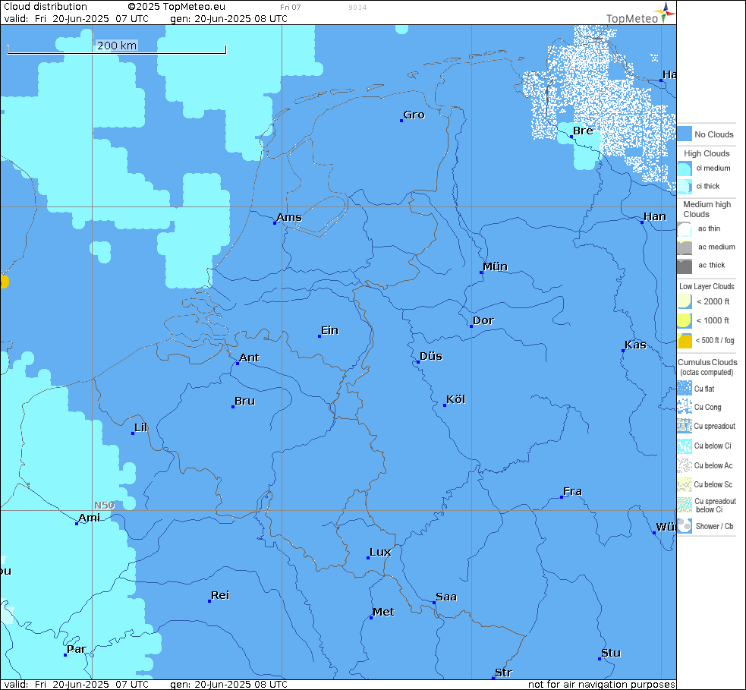
Task: Click the Saa city label
Action: coord(445,597)
